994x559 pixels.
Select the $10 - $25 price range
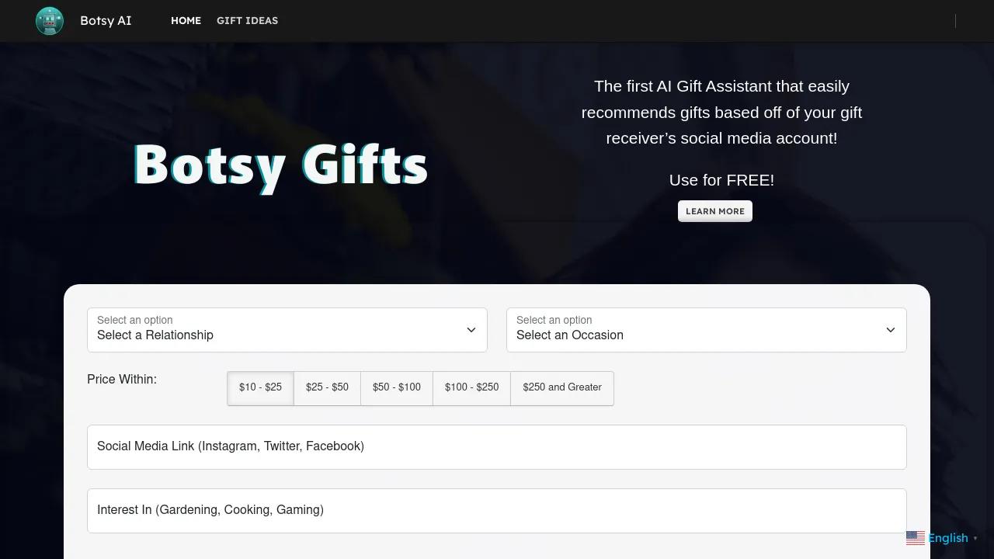tap(261, 387)
